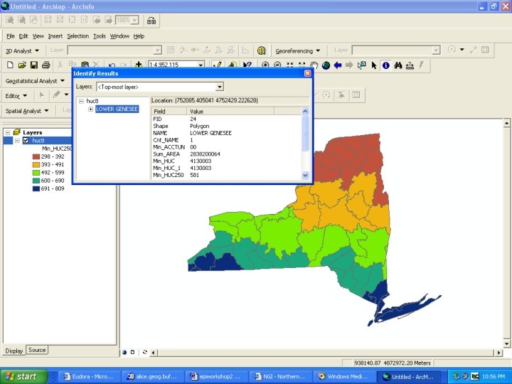Image resolution: width=512 pixels, height=384 pixels.
Task: Click the Windows start button
Action: coord(24,376)
